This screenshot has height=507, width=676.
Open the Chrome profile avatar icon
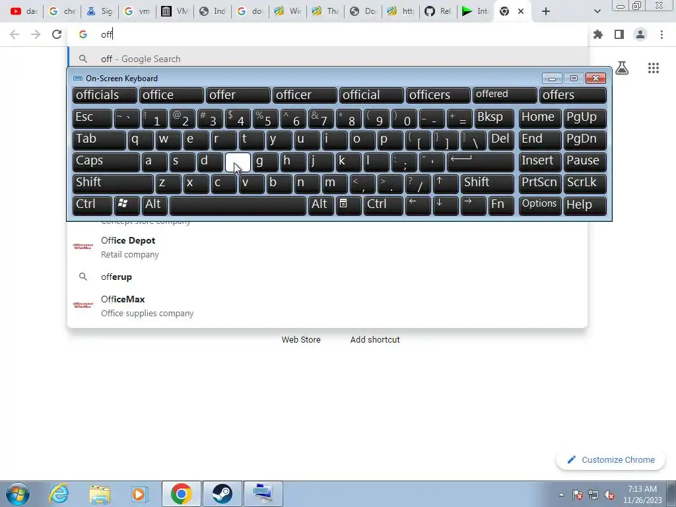tap(640, 34)
